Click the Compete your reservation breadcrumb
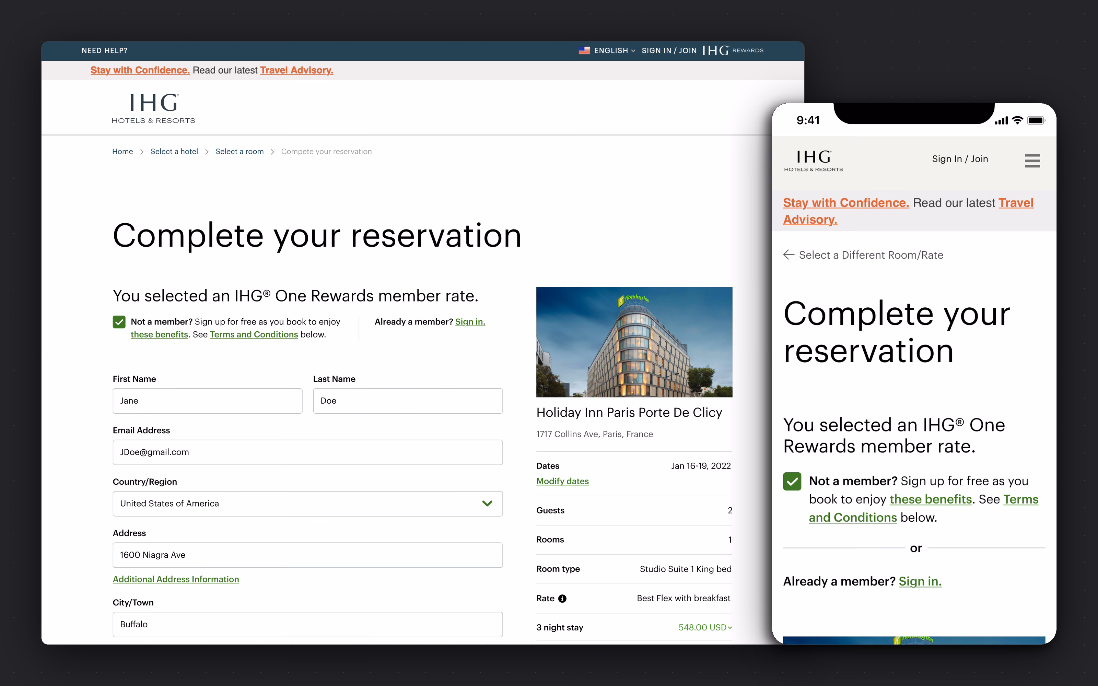Image resolution: width=1098 pixels, height=686 pixels. coord(326,152)
